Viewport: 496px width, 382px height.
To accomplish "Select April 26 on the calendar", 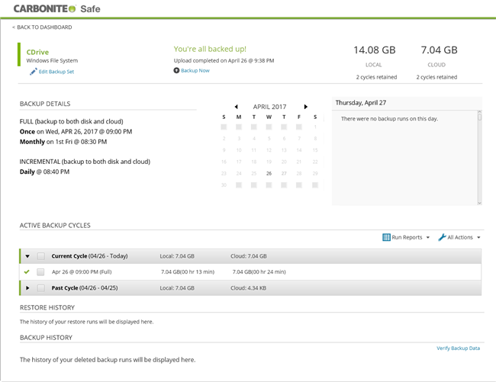I will pos(269,173).
